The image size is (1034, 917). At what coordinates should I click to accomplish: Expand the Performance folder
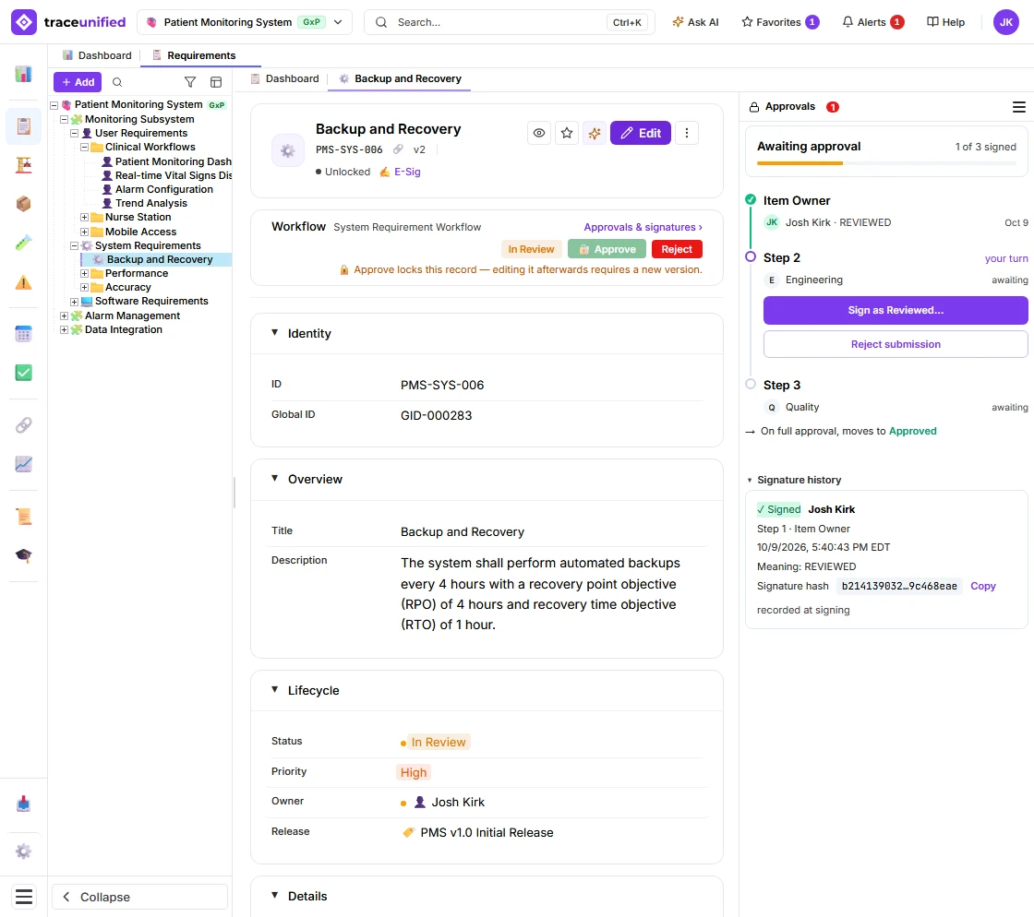[x=84, y=273]
